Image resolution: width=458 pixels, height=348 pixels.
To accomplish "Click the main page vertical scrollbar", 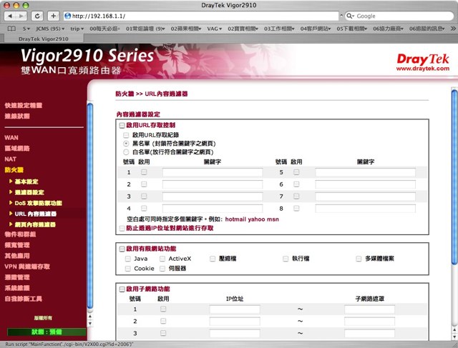I will (x=454, y=177).
